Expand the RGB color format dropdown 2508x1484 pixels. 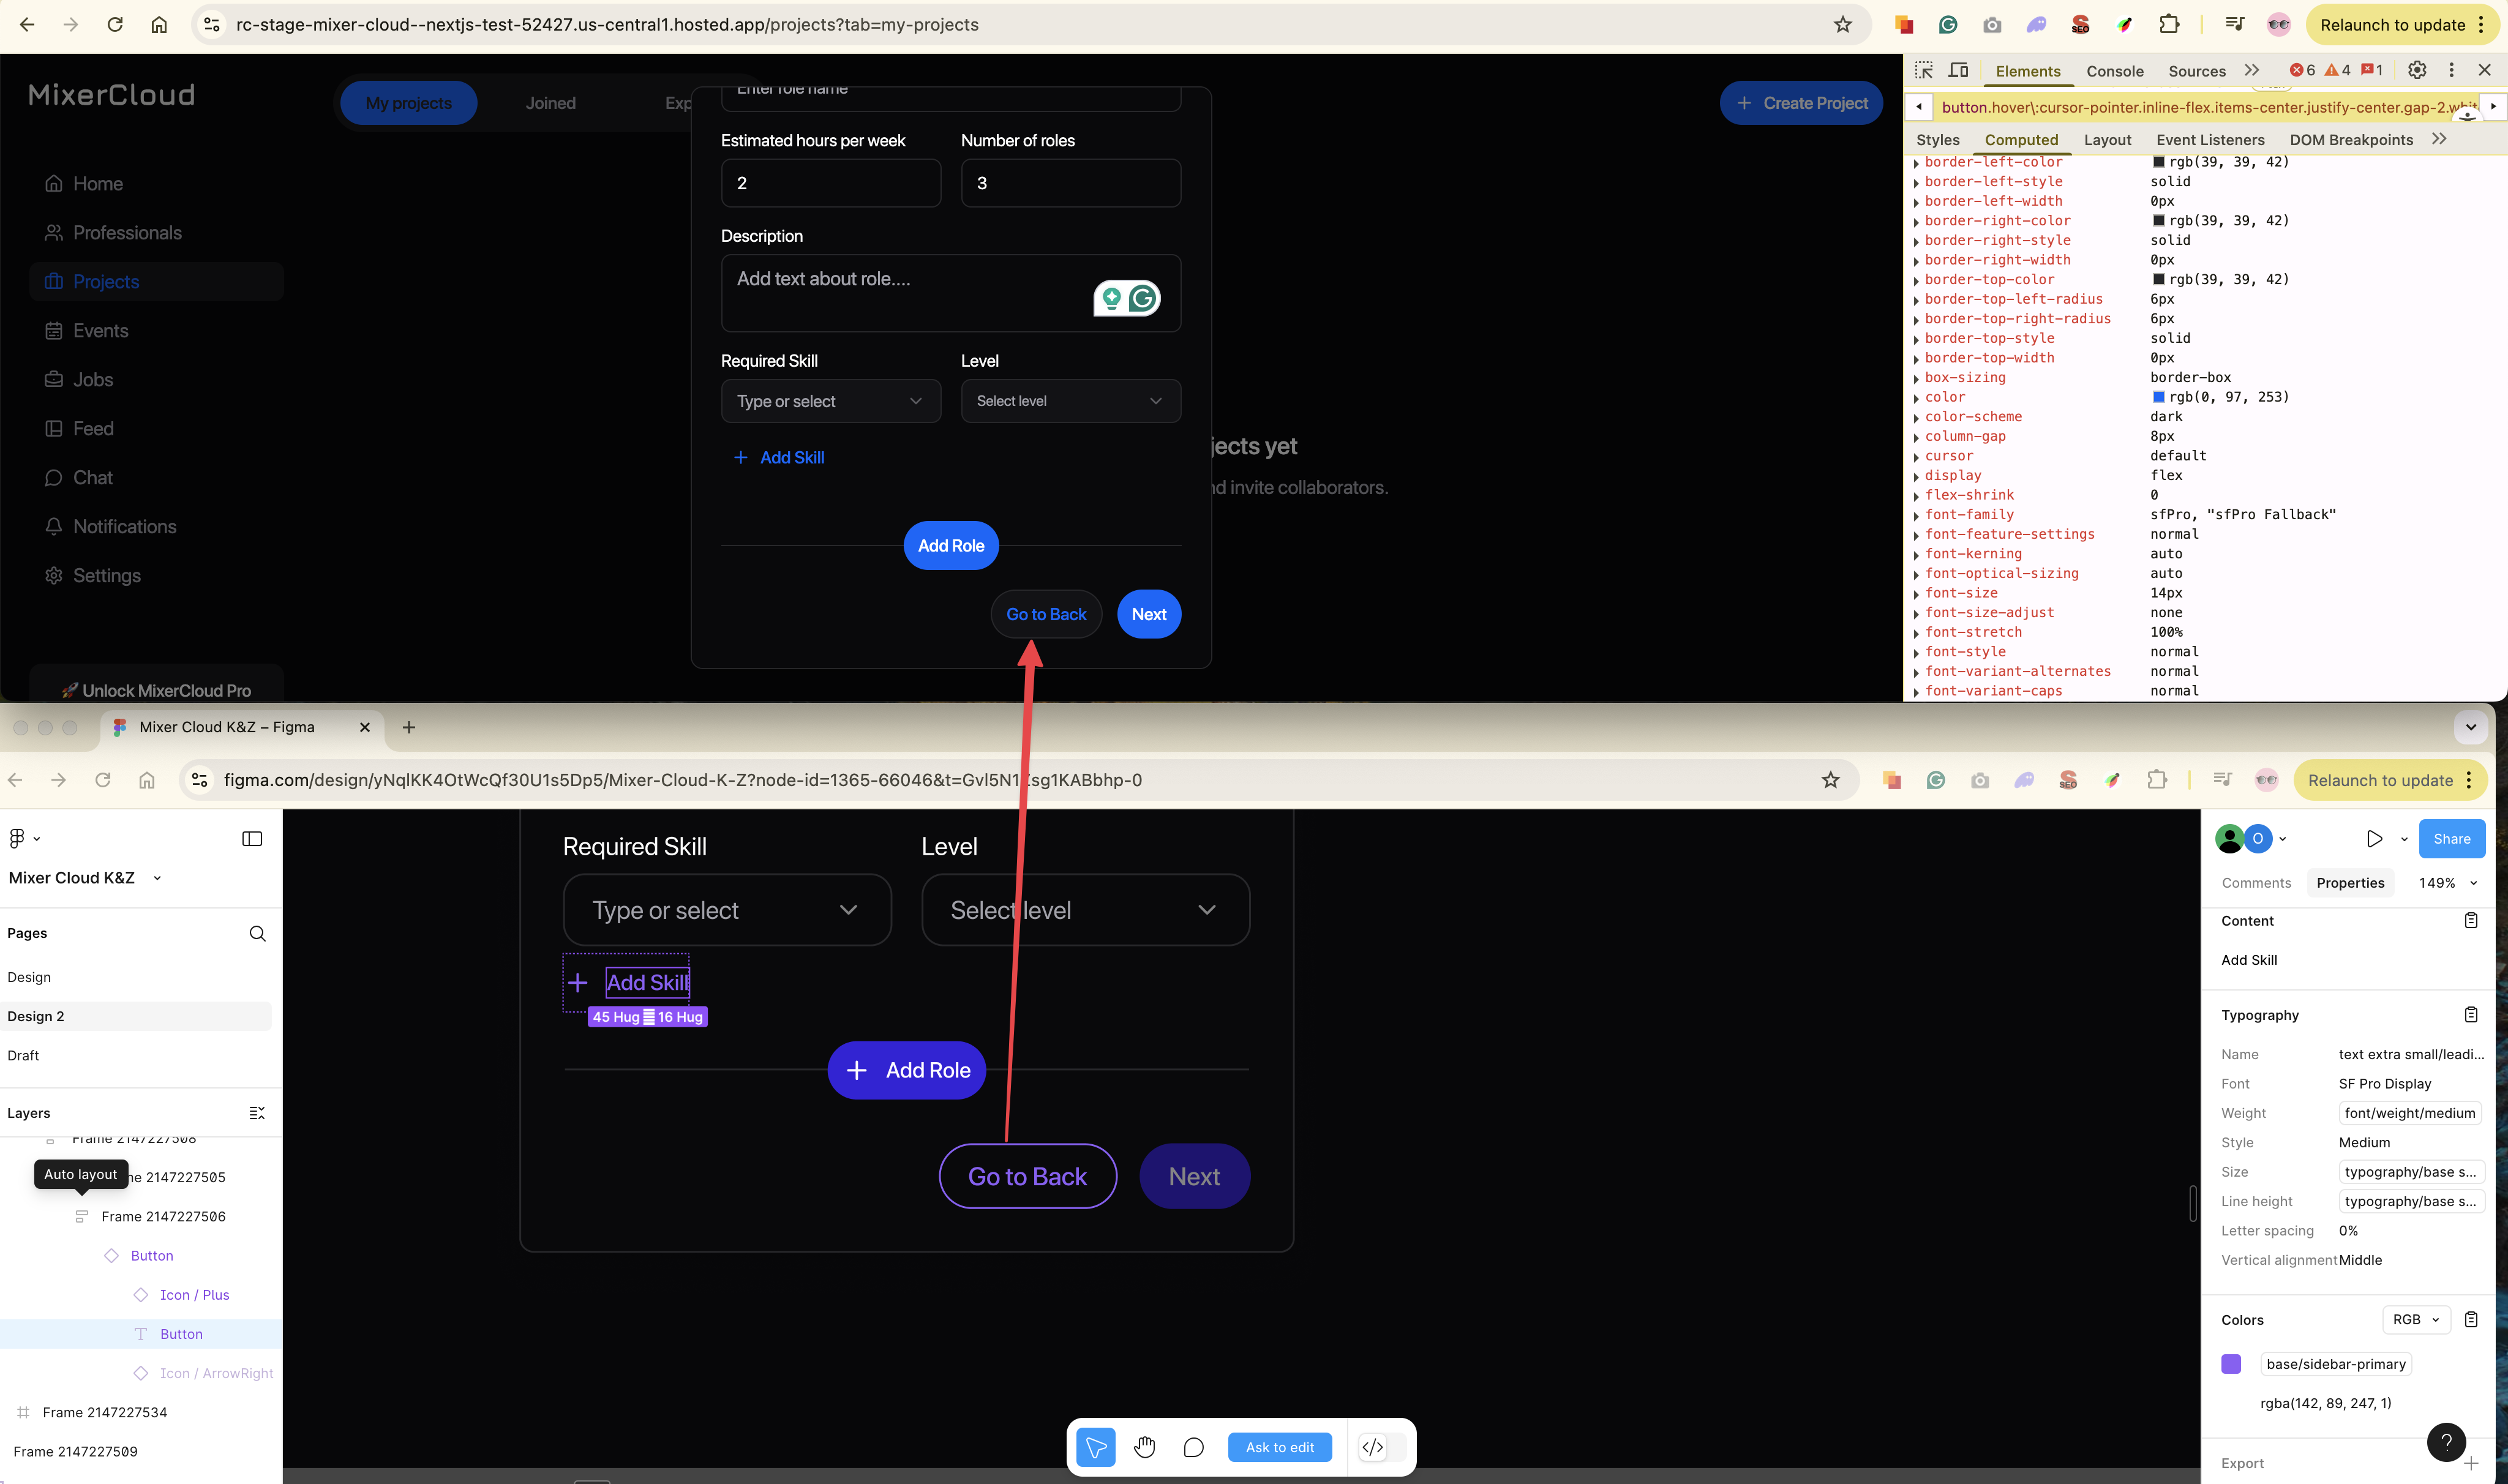(x=2415, y=1319)
